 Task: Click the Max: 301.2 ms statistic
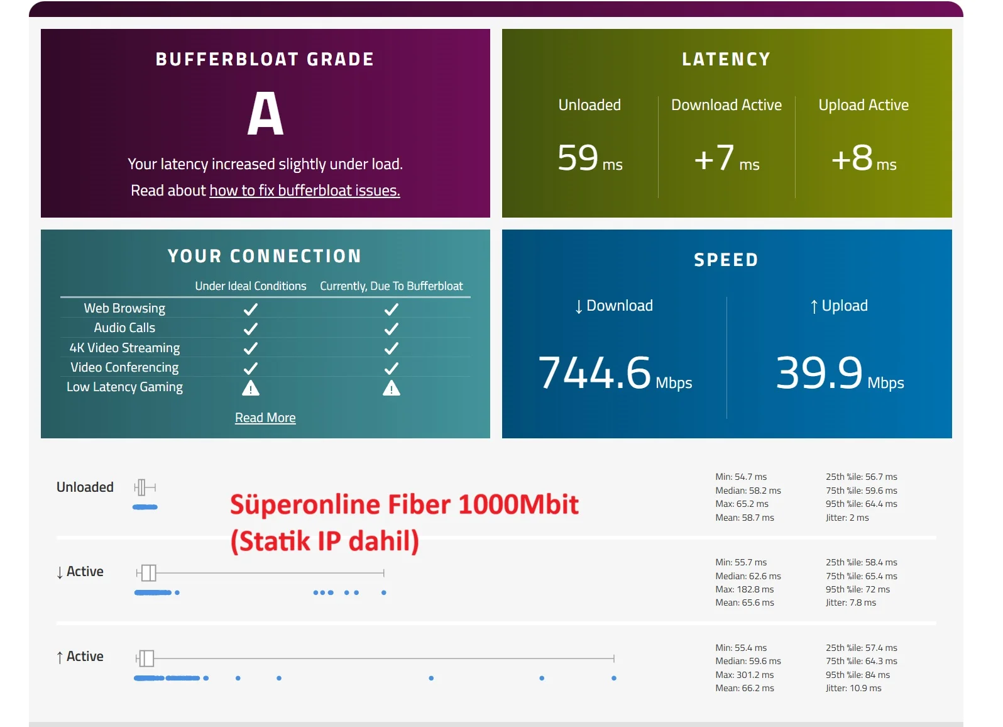pos(745,675)
